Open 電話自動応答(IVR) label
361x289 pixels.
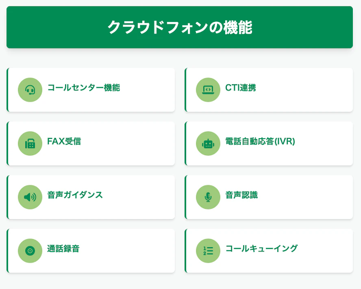pyautogui.click(x=260, y=141)
